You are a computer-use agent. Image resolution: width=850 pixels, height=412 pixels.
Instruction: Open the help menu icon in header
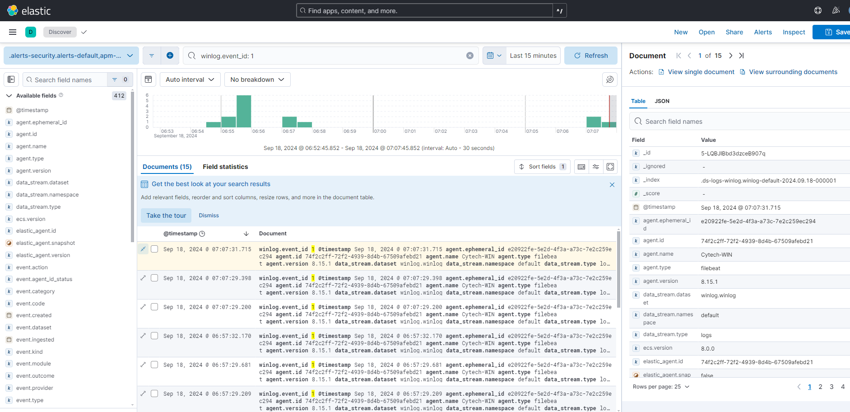click(x=817, y=10)
